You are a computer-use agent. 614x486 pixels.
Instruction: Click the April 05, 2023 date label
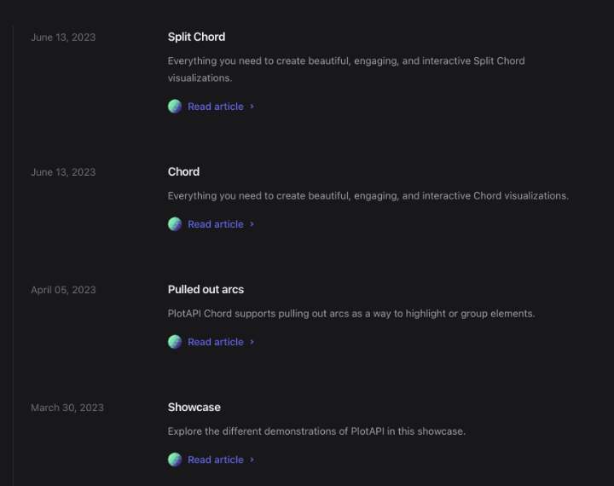[x=63, y=290]
